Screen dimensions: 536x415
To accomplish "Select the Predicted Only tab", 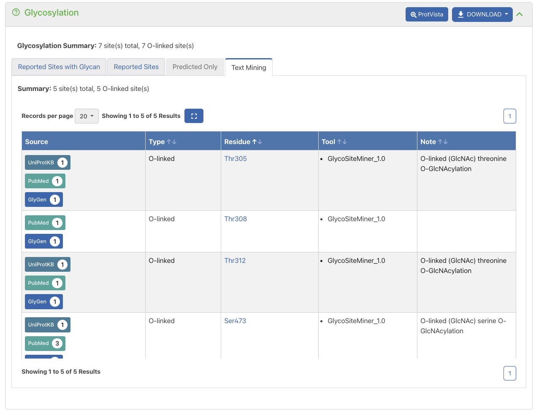I will coord(195,67).
